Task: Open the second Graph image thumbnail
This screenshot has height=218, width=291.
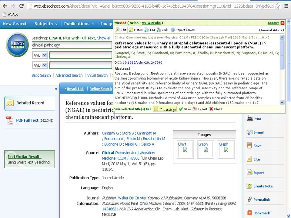Action: 226,149
